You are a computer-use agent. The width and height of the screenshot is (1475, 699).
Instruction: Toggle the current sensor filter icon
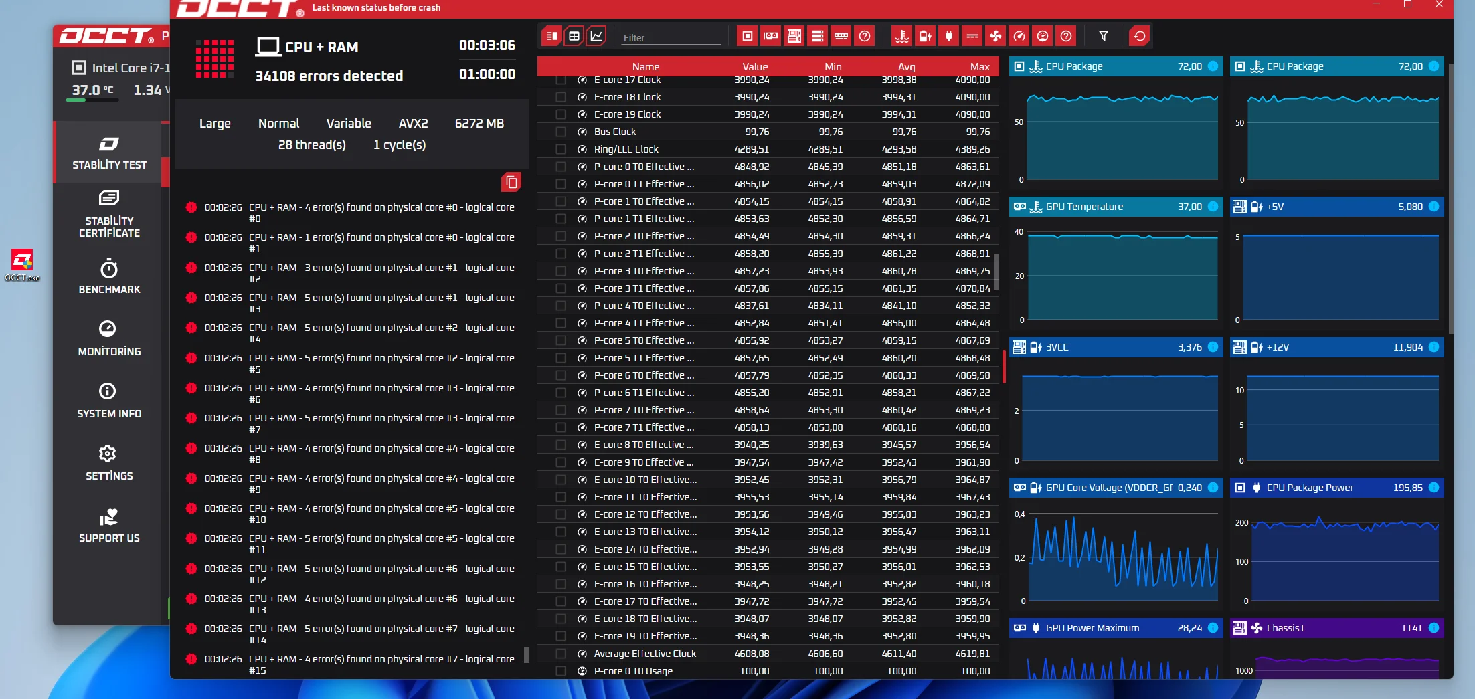(x=972, y=36)
